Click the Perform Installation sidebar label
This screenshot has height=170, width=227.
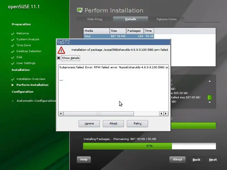(x=32, y=85)
